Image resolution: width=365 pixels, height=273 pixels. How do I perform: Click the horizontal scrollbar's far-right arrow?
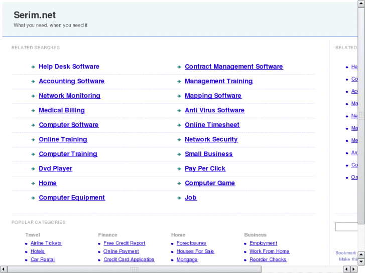[x=354, y=269]
